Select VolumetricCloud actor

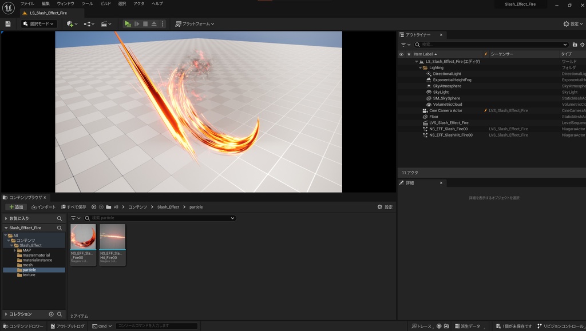448,105
